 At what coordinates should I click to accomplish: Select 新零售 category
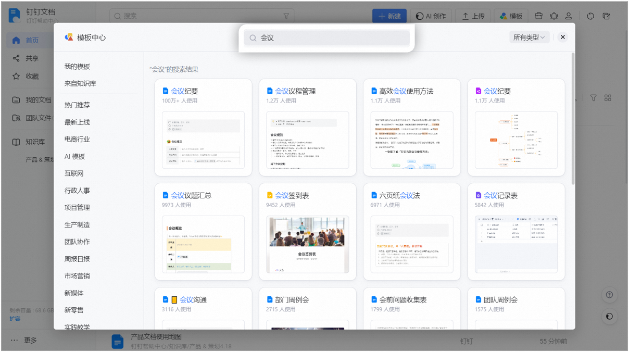tap(74, 310)
